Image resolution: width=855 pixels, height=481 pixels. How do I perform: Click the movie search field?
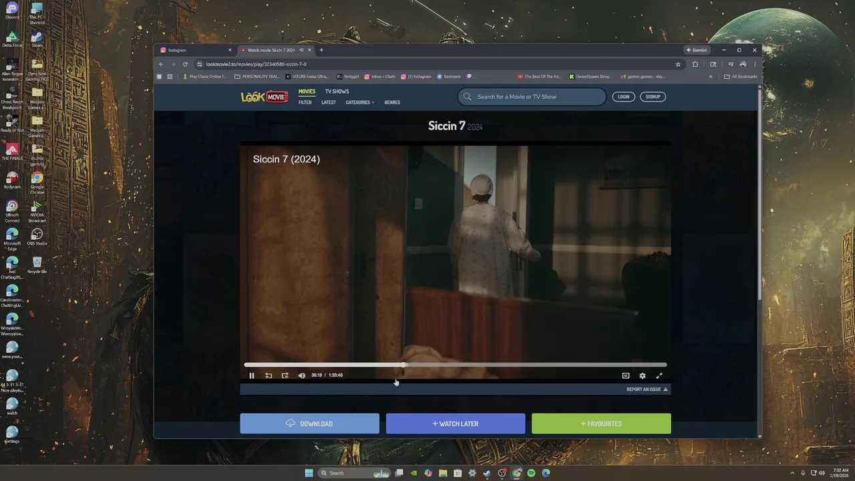coord(532,97)
